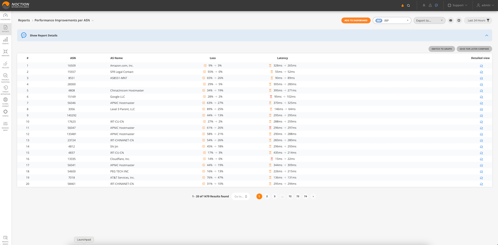Click the warning triangle icon in top bar
This screenshot has width=498, height=245.
tap(430, 5)
